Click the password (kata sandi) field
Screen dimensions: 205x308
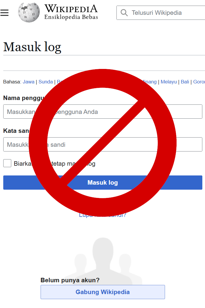(x=103, y=144)
